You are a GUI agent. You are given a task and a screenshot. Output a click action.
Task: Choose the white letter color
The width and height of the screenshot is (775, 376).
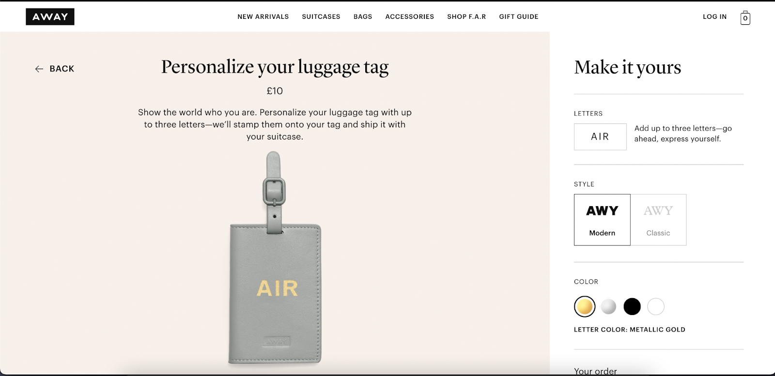[x=656, y=306]
